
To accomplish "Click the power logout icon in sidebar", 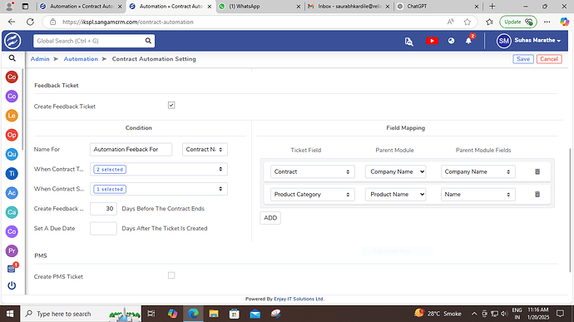I will [12, 285].
